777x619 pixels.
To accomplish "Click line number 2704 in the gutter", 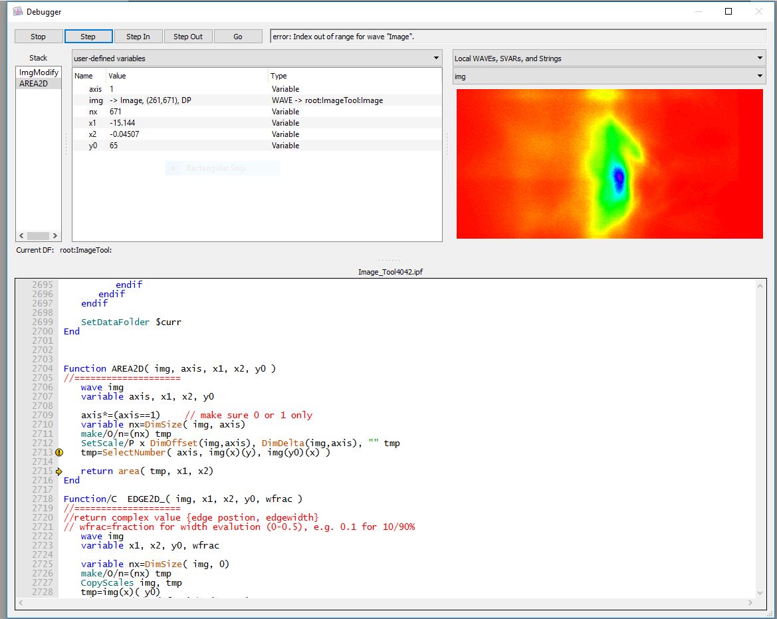I will point(43,369).
